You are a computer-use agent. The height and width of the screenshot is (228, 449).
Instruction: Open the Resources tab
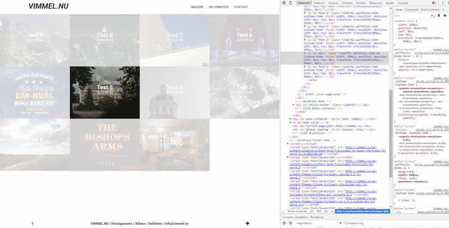pos(375,3)
